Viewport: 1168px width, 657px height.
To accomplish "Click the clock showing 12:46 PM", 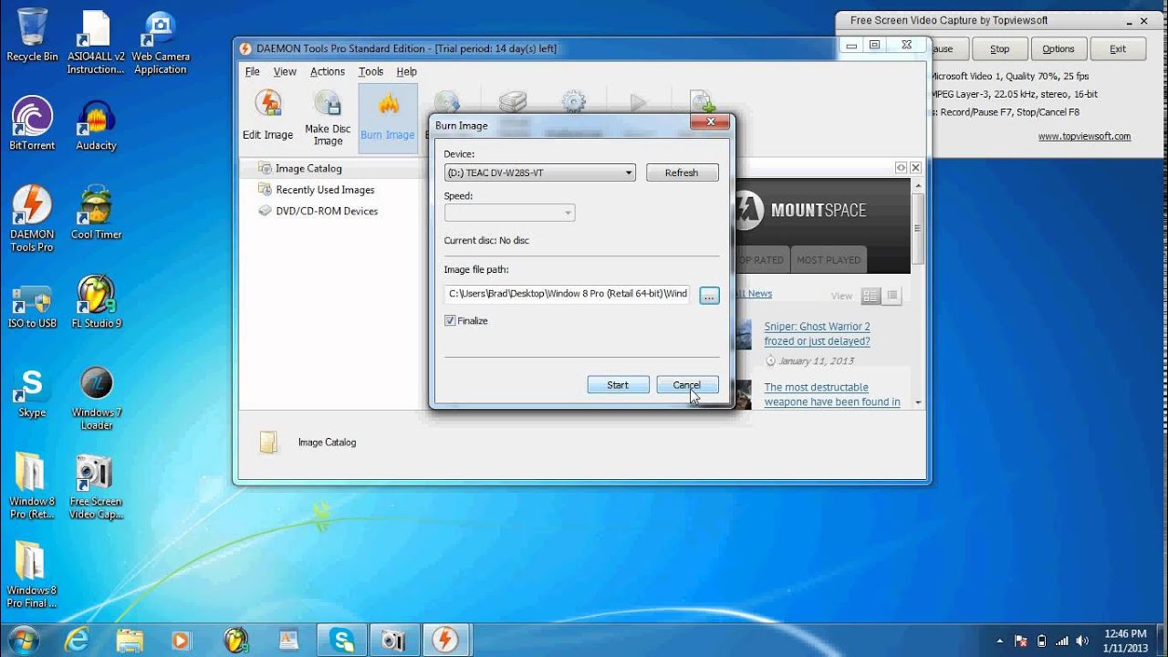I will 1124,633.
